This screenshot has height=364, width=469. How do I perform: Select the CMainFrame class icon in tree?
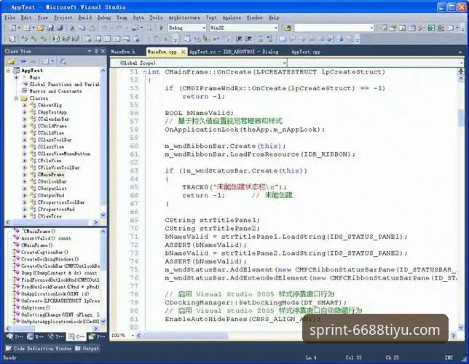(33, 175)
